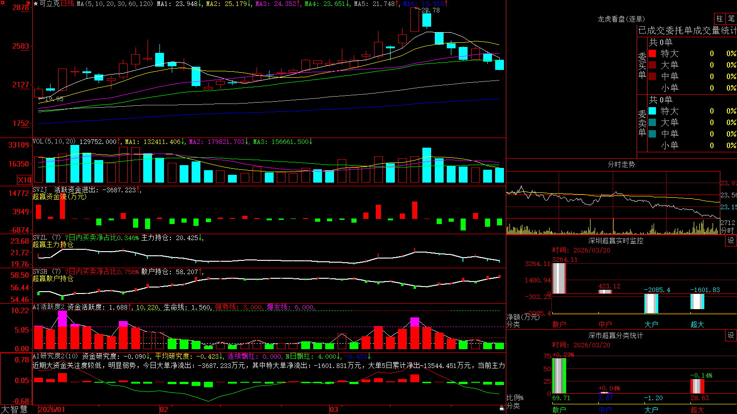Screen dimensions: 737x414
Task: Click 大户 category label under 深圳超赢实时监控
Action: coord(651,324)
